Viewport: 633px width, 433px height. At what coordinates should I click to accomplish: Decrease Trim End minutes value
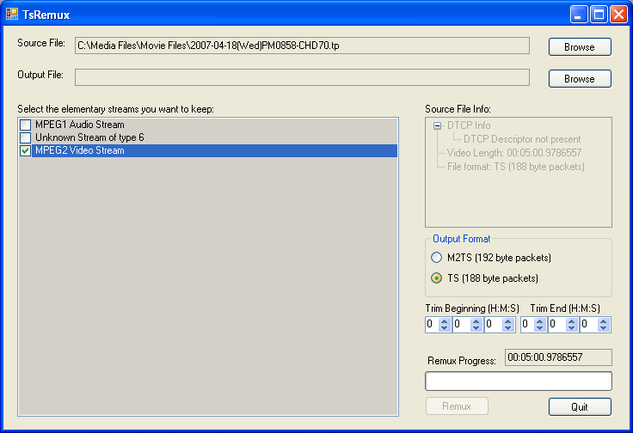pos(571,328)
